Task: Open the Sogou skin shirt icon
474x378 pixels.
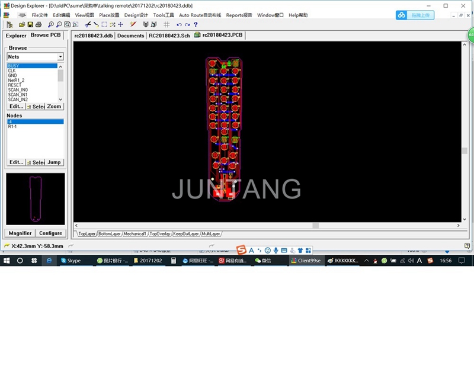Action: (300, 251)
